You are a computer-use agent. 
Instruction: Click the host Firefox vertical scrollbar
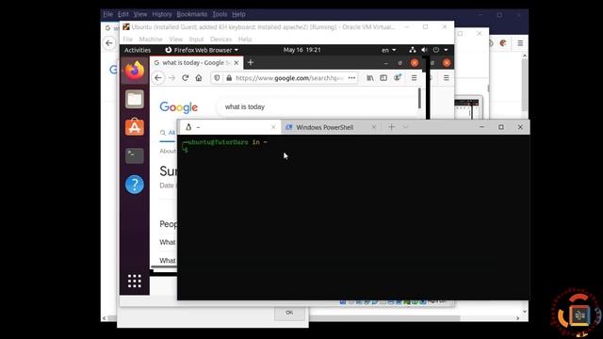click(525, 86)
